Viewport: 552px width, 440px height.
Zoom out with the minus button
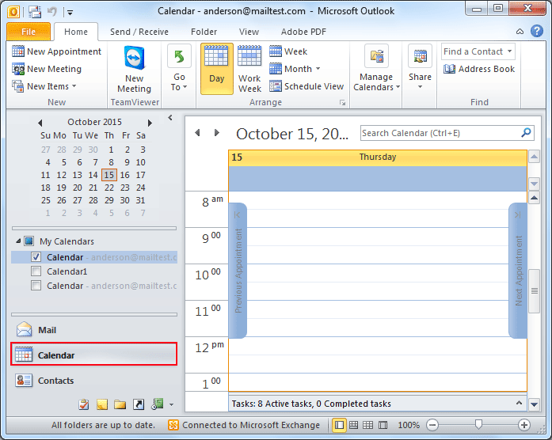[432, 425]
